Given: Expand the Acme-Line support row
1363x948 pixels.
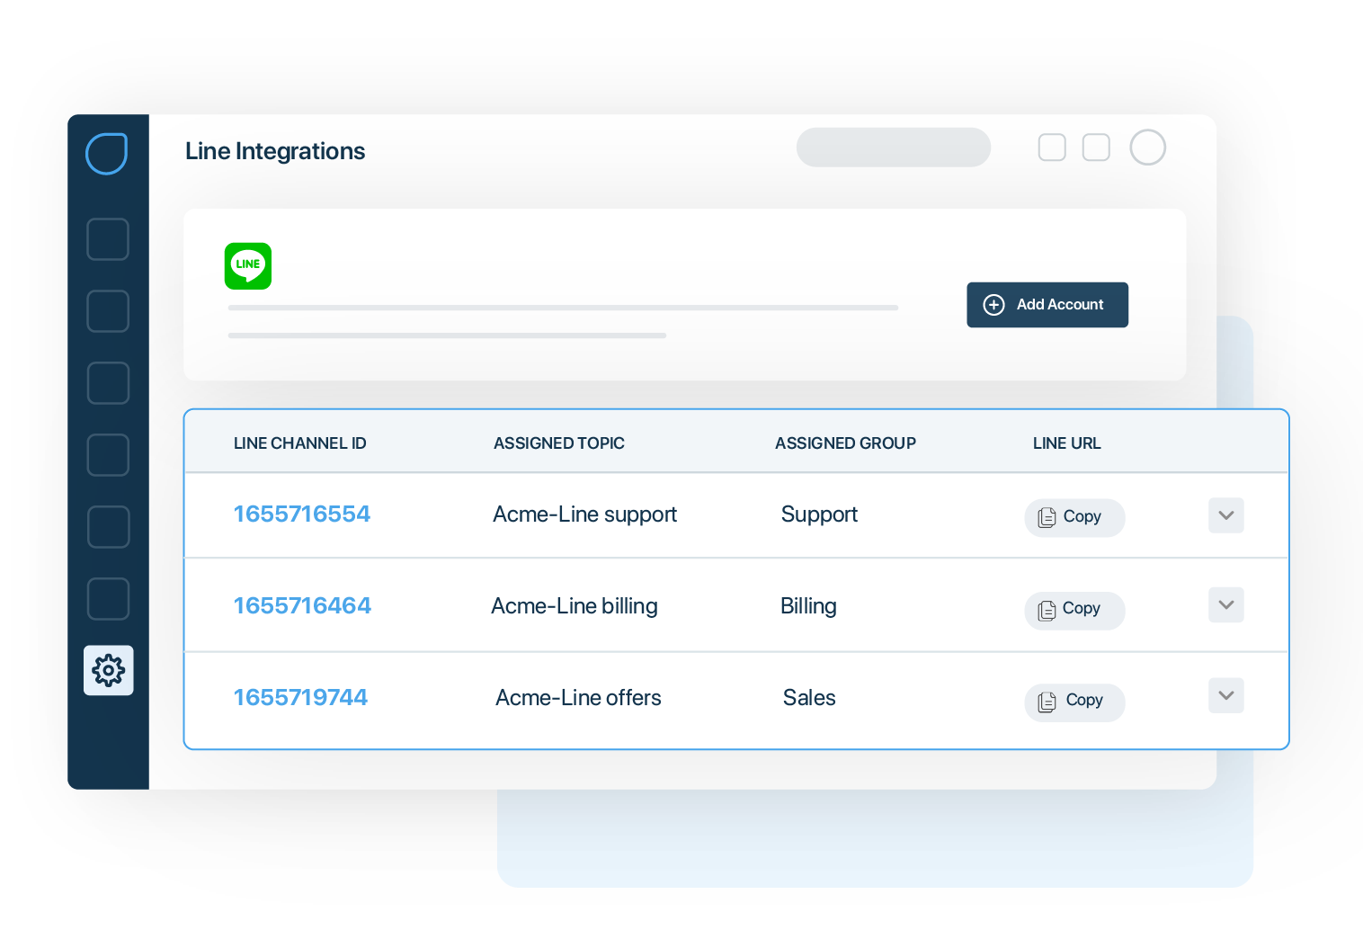Looking at the screenshot, I should [1225, 515].
